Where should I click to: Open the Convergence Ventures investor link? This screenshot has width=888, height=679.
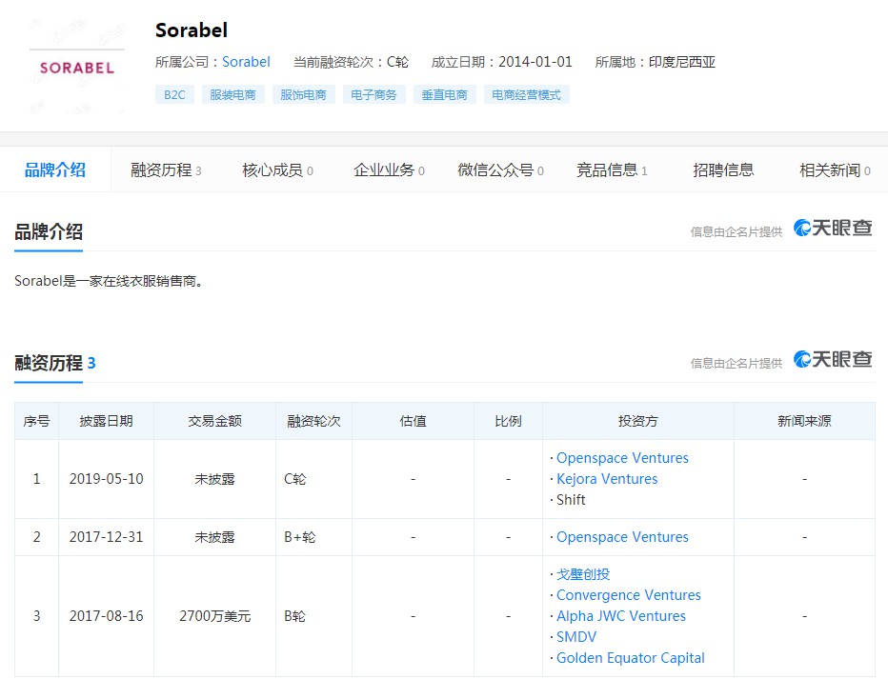(629, 595)
